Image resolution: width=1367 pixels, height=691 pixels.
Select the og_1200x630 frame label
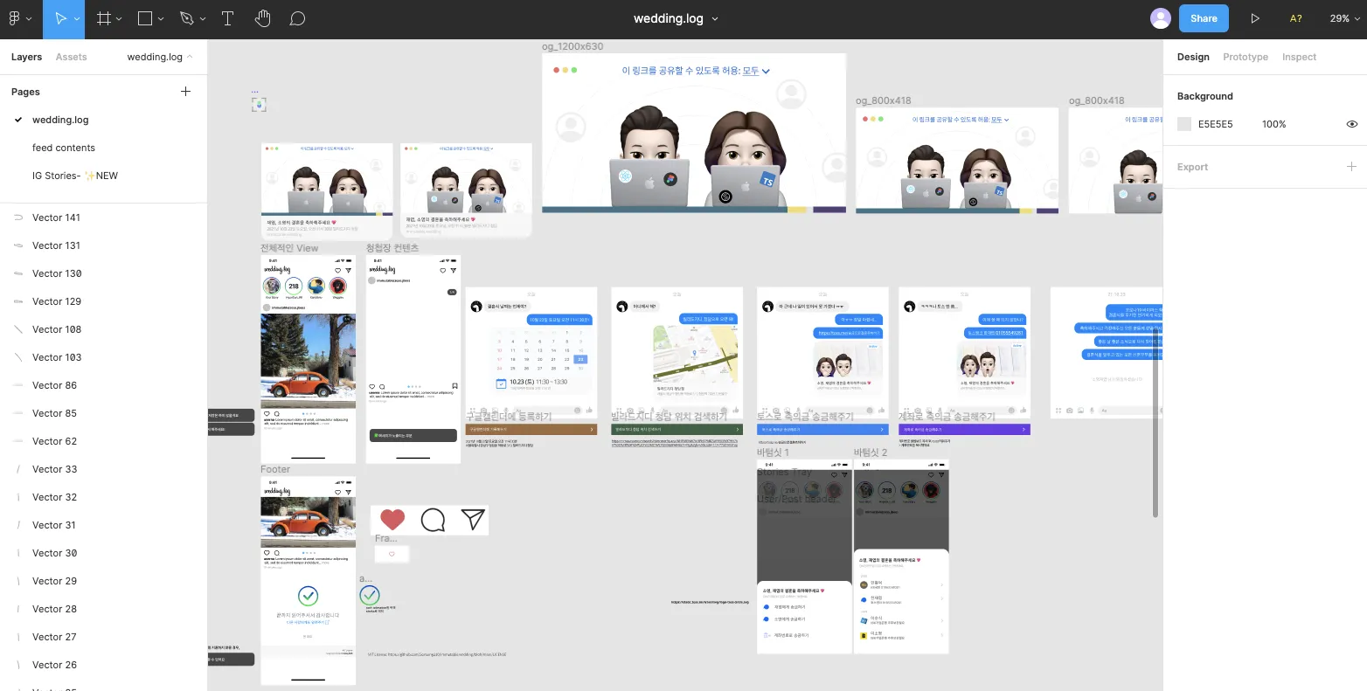tap(572, 46)
